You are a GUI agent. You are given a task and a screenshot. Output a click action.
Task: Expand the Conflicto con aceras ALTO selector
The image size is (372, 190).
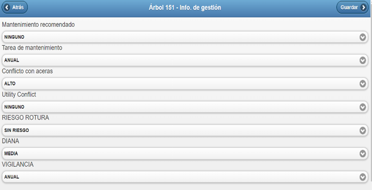point(185,84)
